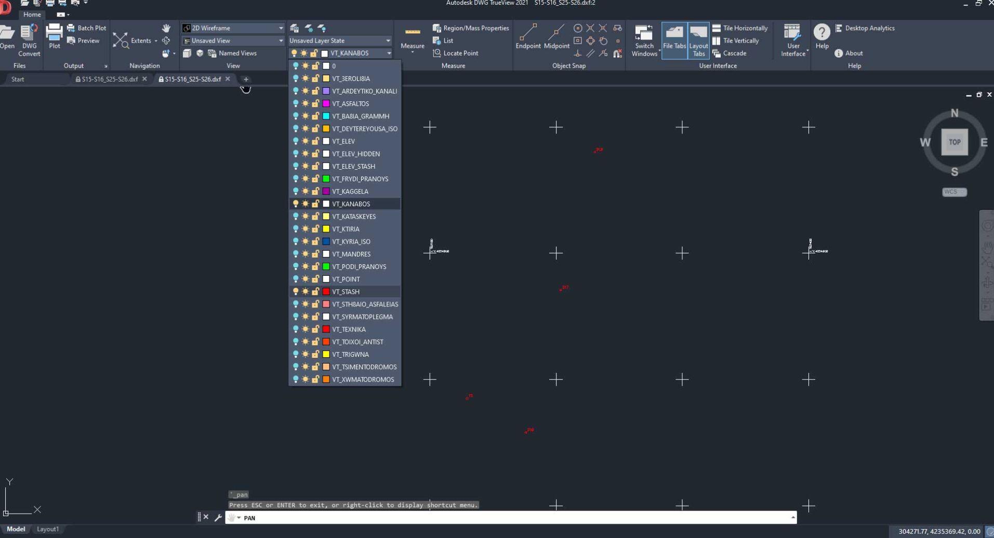Click Tile Horizontally button
The image size is (994, 538).
(740, 28)
